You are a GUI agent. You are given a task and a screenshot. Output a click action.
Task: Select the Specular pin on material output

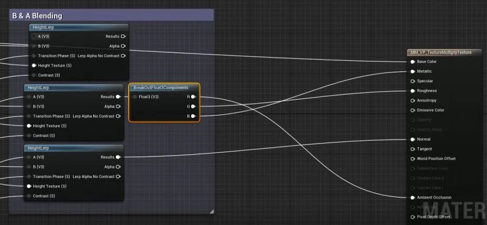point(413,81)
